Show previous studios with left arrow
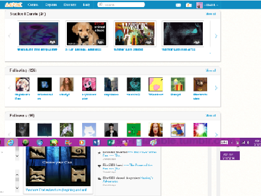Screen dimensions: 261x196 10,36
